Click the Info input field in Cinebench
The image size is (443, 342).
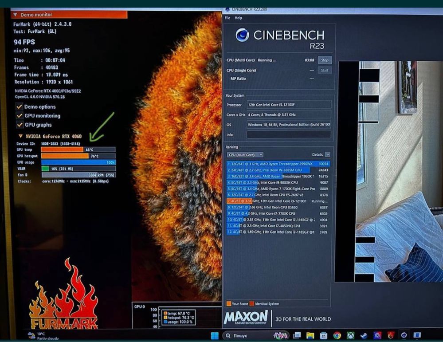tap(289, 134)
